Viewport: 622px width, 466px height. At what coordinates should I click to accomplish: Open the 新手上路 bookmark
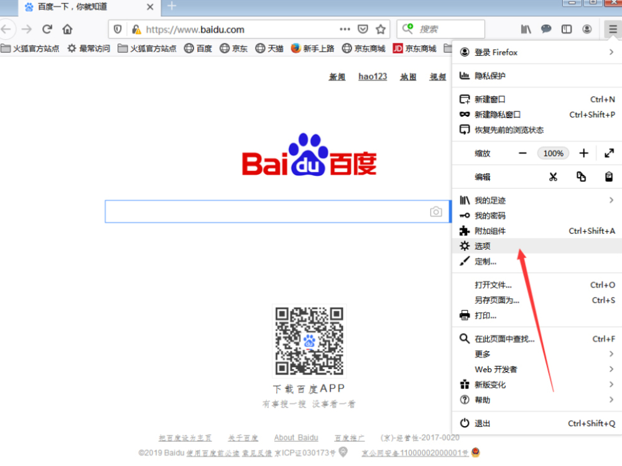[313, 48]
